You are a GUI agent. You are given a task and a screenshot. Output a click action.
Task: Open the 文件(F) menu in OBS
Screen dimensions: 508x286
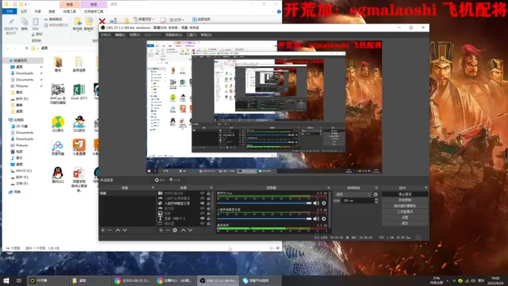coord(105,35)
